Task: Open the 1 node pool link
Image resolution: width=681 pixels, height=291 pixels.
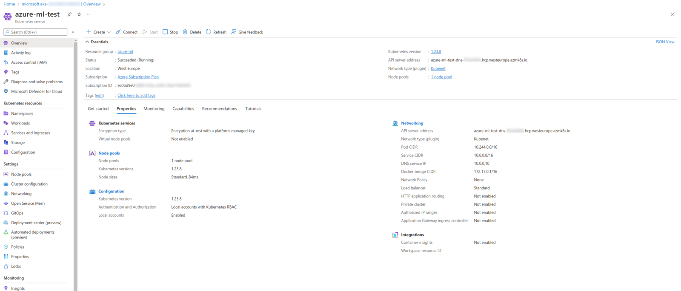Action: [x=441, y=77]
